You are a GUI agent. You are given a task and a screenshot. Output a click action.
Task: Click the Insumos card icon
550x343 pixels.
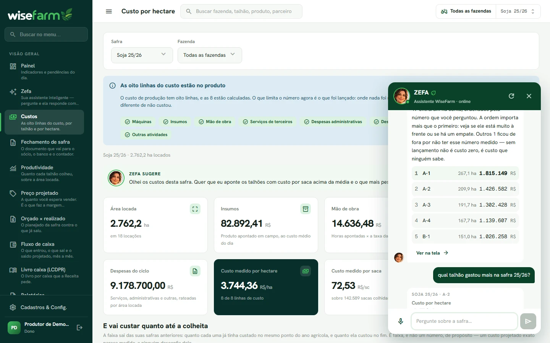point(306,209)
